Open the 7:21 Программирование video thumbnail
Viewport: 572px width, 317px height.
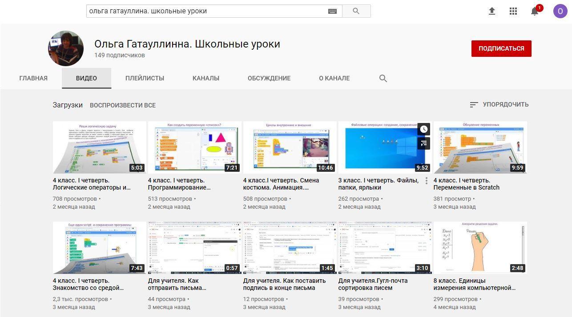pos(194,147)
